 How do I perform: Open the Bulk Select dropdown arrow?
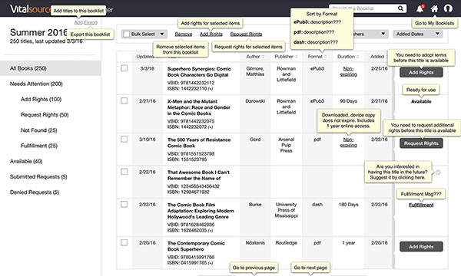pyautogui.click(x=162, y=34)
